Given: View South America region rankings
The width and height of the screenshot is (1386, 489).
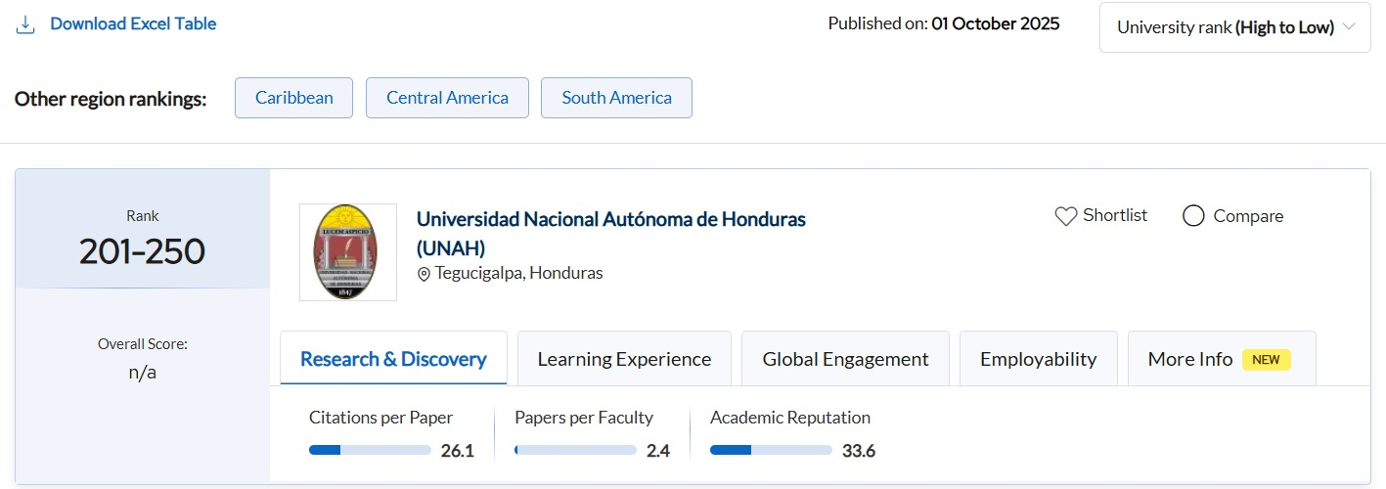Looking at the screenshot, I should coord(616,98).
